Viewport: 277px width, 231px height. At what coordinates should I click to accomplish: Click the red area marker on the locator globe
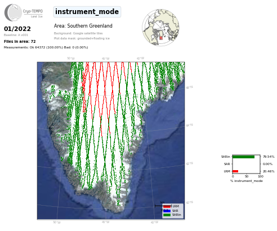161,38
